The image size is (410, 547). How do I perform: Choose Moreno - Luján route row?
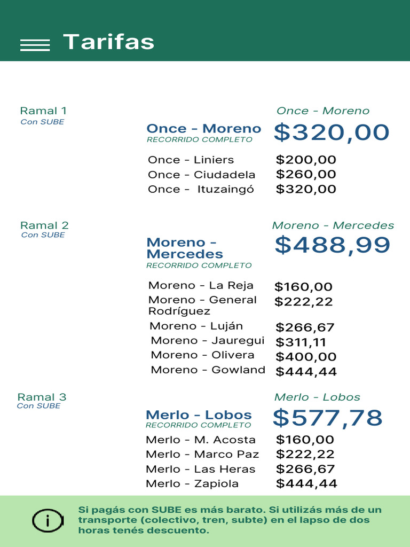[196, 326]
